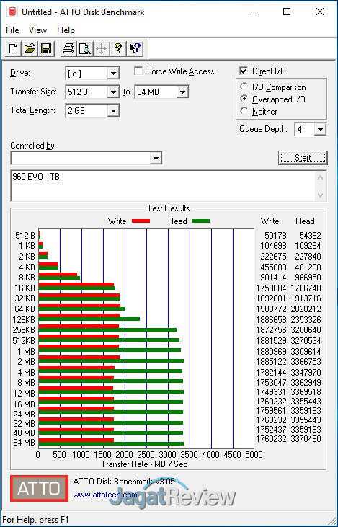Open Print Preview magnifier icon
This screenshot has width=338, height=527.
tap(85, 49)
